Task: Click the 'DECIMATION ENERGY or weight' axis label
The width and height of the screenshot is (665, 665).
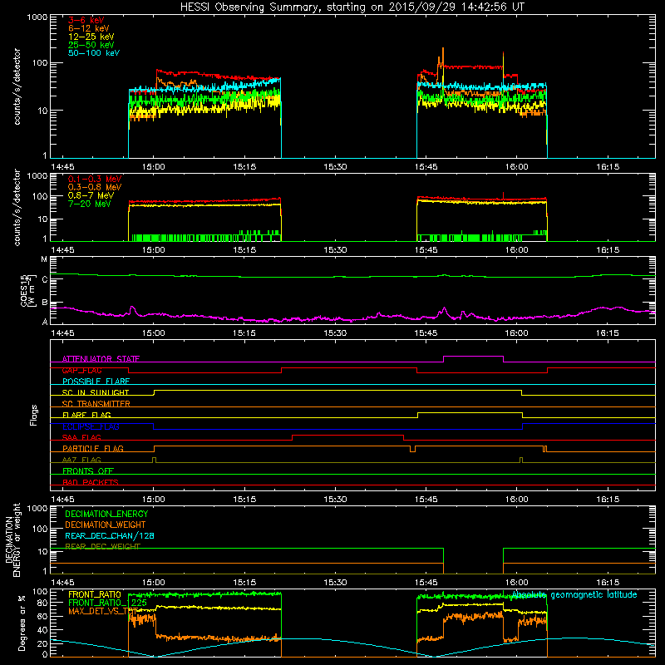Action: click(13, 539)
